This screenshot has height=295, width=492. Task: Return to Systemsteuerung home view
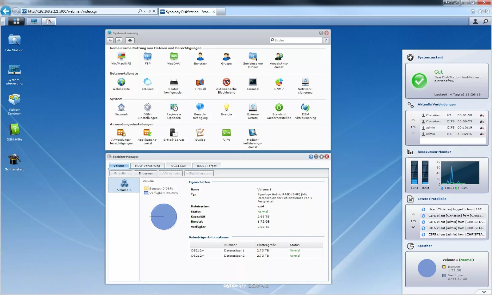tap(130, 40)
